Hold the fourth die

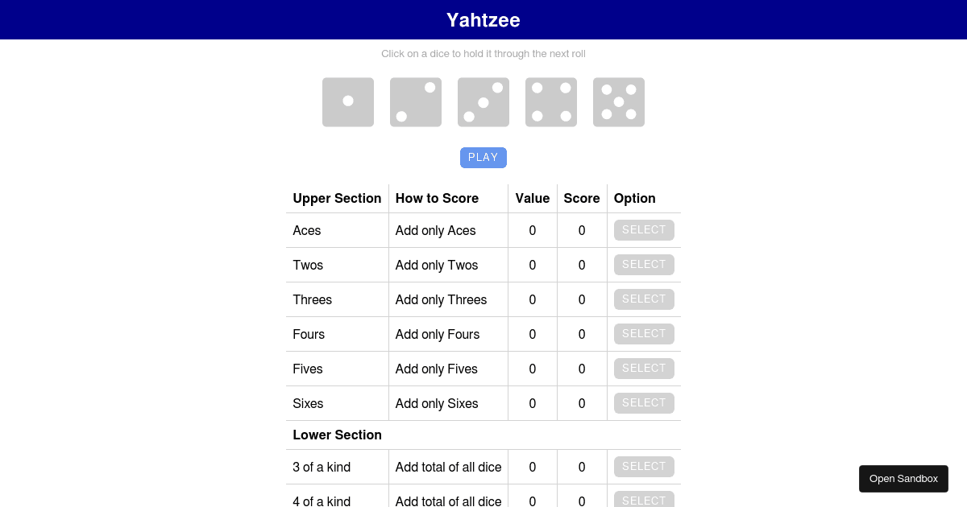pos(551,102)
